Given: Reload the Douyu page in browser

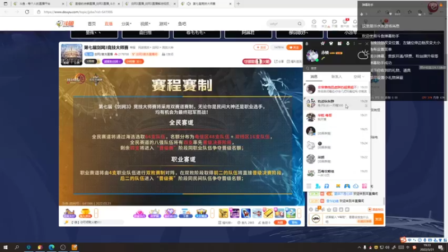Looking at the screenshot, I should [x=27, y=12].
